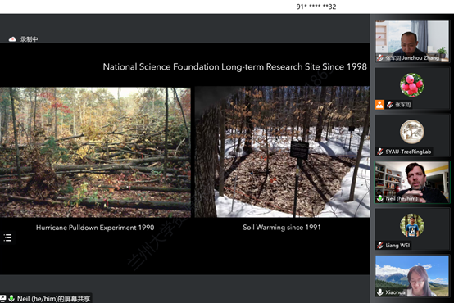This screenshot has width=454, height=303.
Task: Click the Hurricane Pulldown Experiment photo
Action: tap(95, 152)
